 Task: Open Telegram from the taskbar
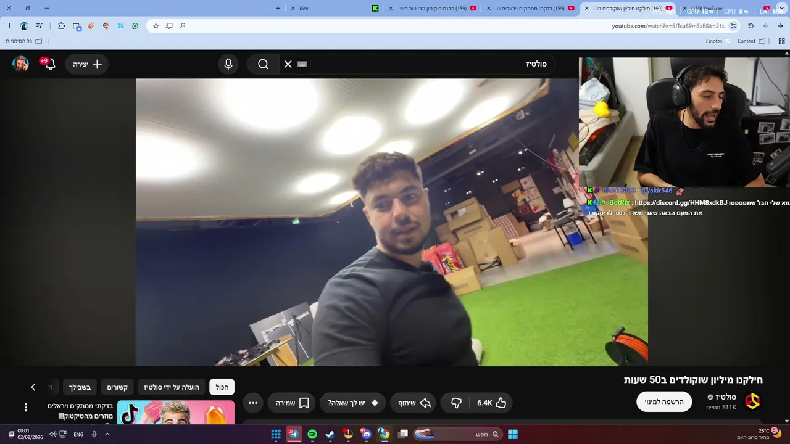click(294, 434)
